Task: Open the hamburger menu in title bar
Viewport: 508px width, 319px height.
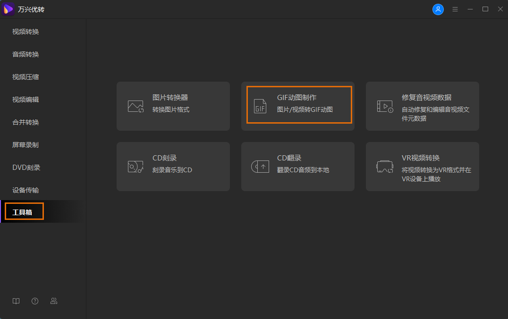Action: 455,9
